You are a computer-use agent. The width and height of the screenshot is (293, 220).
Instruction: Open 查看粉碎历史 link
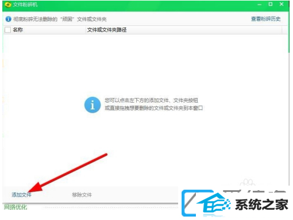[x=266, y=19]
